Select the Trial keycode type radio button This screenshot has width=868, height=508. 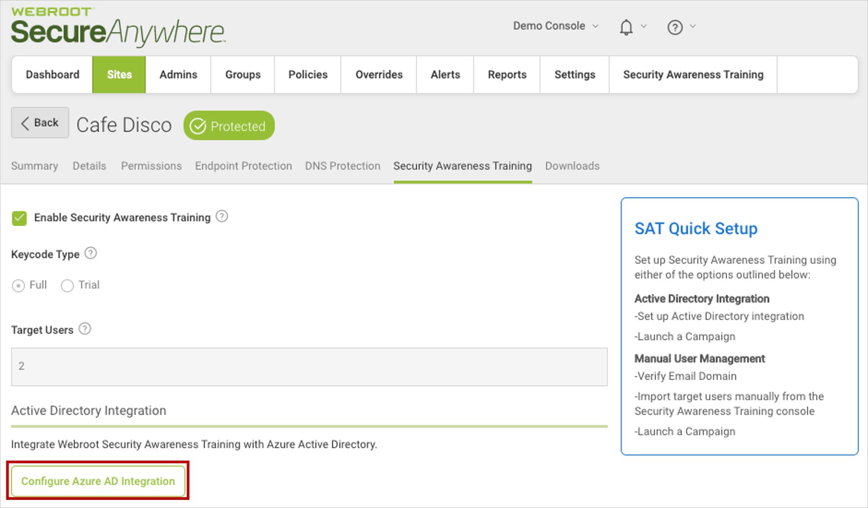pos(68,283)
